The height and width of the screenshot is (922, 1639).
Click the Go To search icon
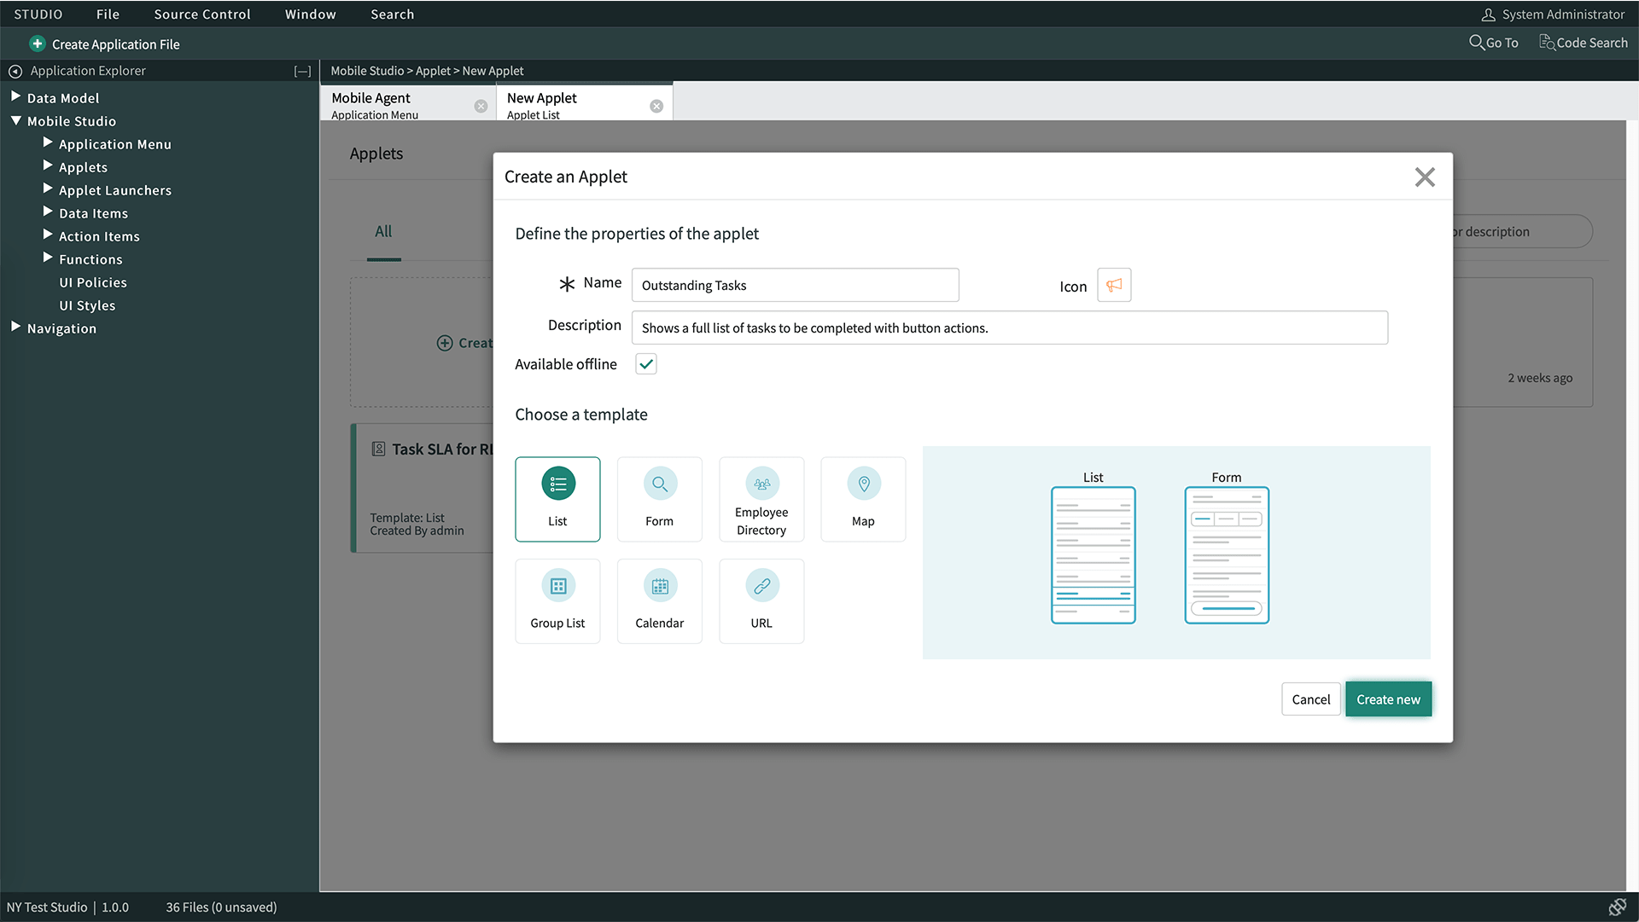[x=1493, y=42]
